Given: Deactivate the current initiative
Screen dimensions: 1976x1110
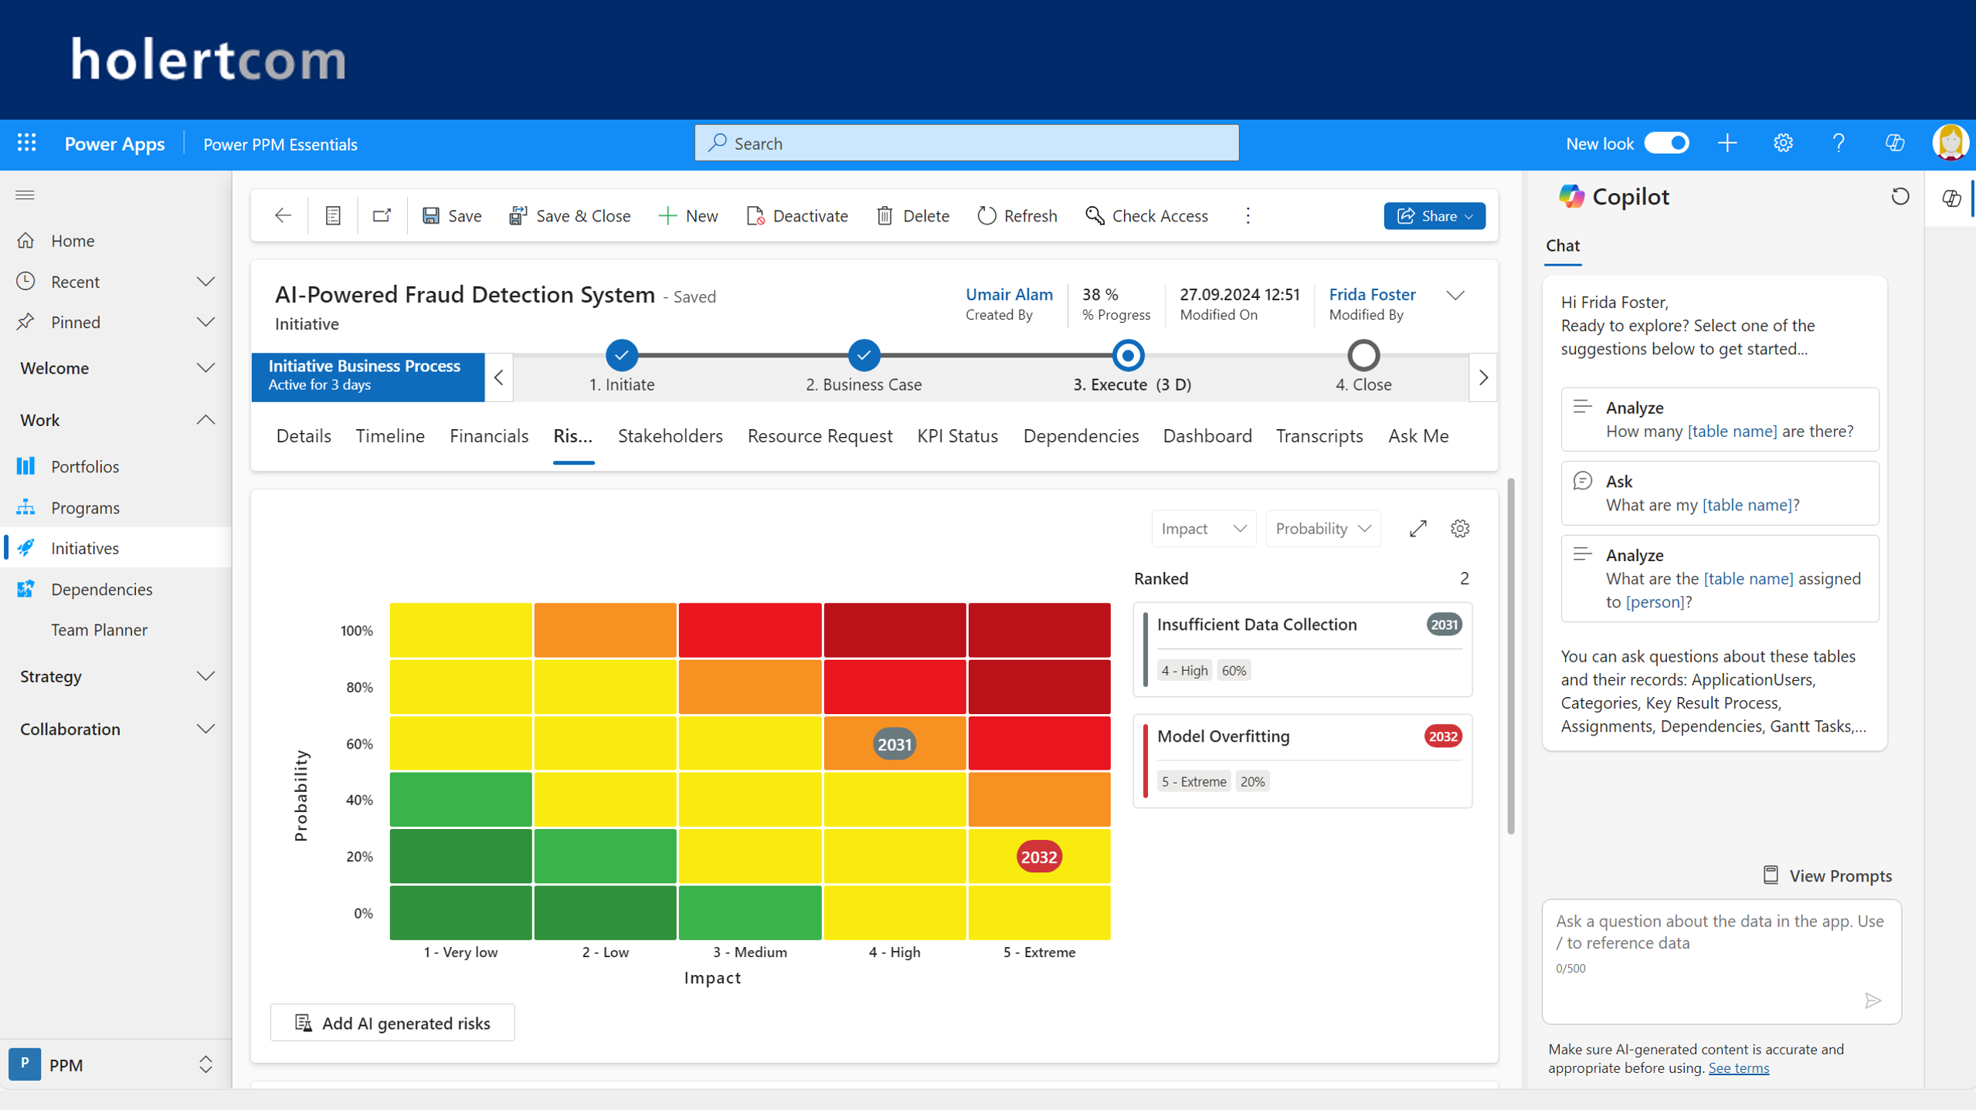Looking at the screenshot, I should coord(797,215).
